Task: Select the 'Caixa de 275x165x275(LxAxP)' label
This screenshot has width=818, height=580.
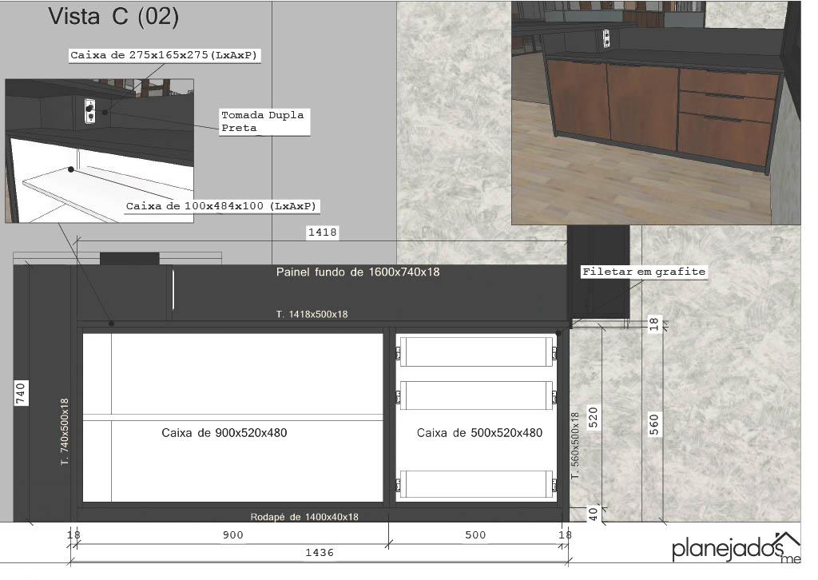Action: point(166,55)
